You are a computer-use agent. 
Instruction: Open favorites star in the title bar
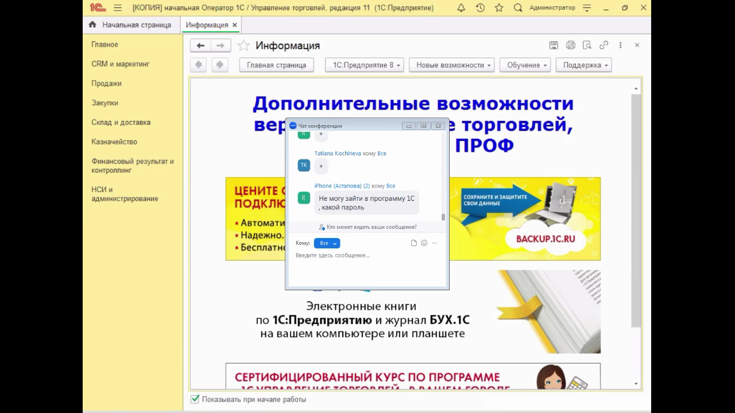click(x=499, y=8)
